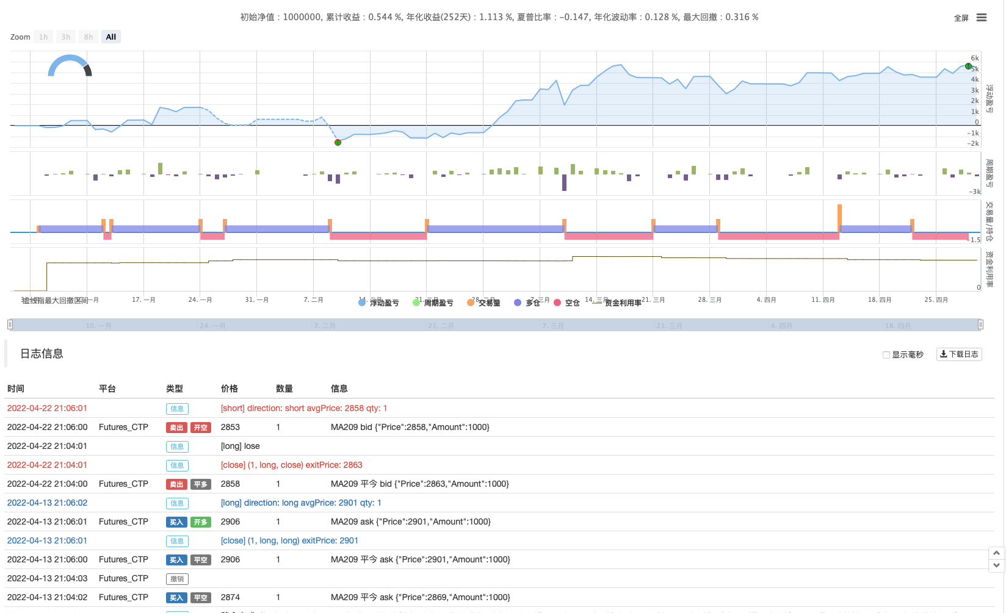Click message 'MA209 ask {"Price":2901,"Amount":1000}'
1006x613 pixels.
tap(411, 522)
